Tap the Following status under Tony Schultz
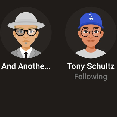This screenshot has height=117, width=117. (x=91, y=77)
